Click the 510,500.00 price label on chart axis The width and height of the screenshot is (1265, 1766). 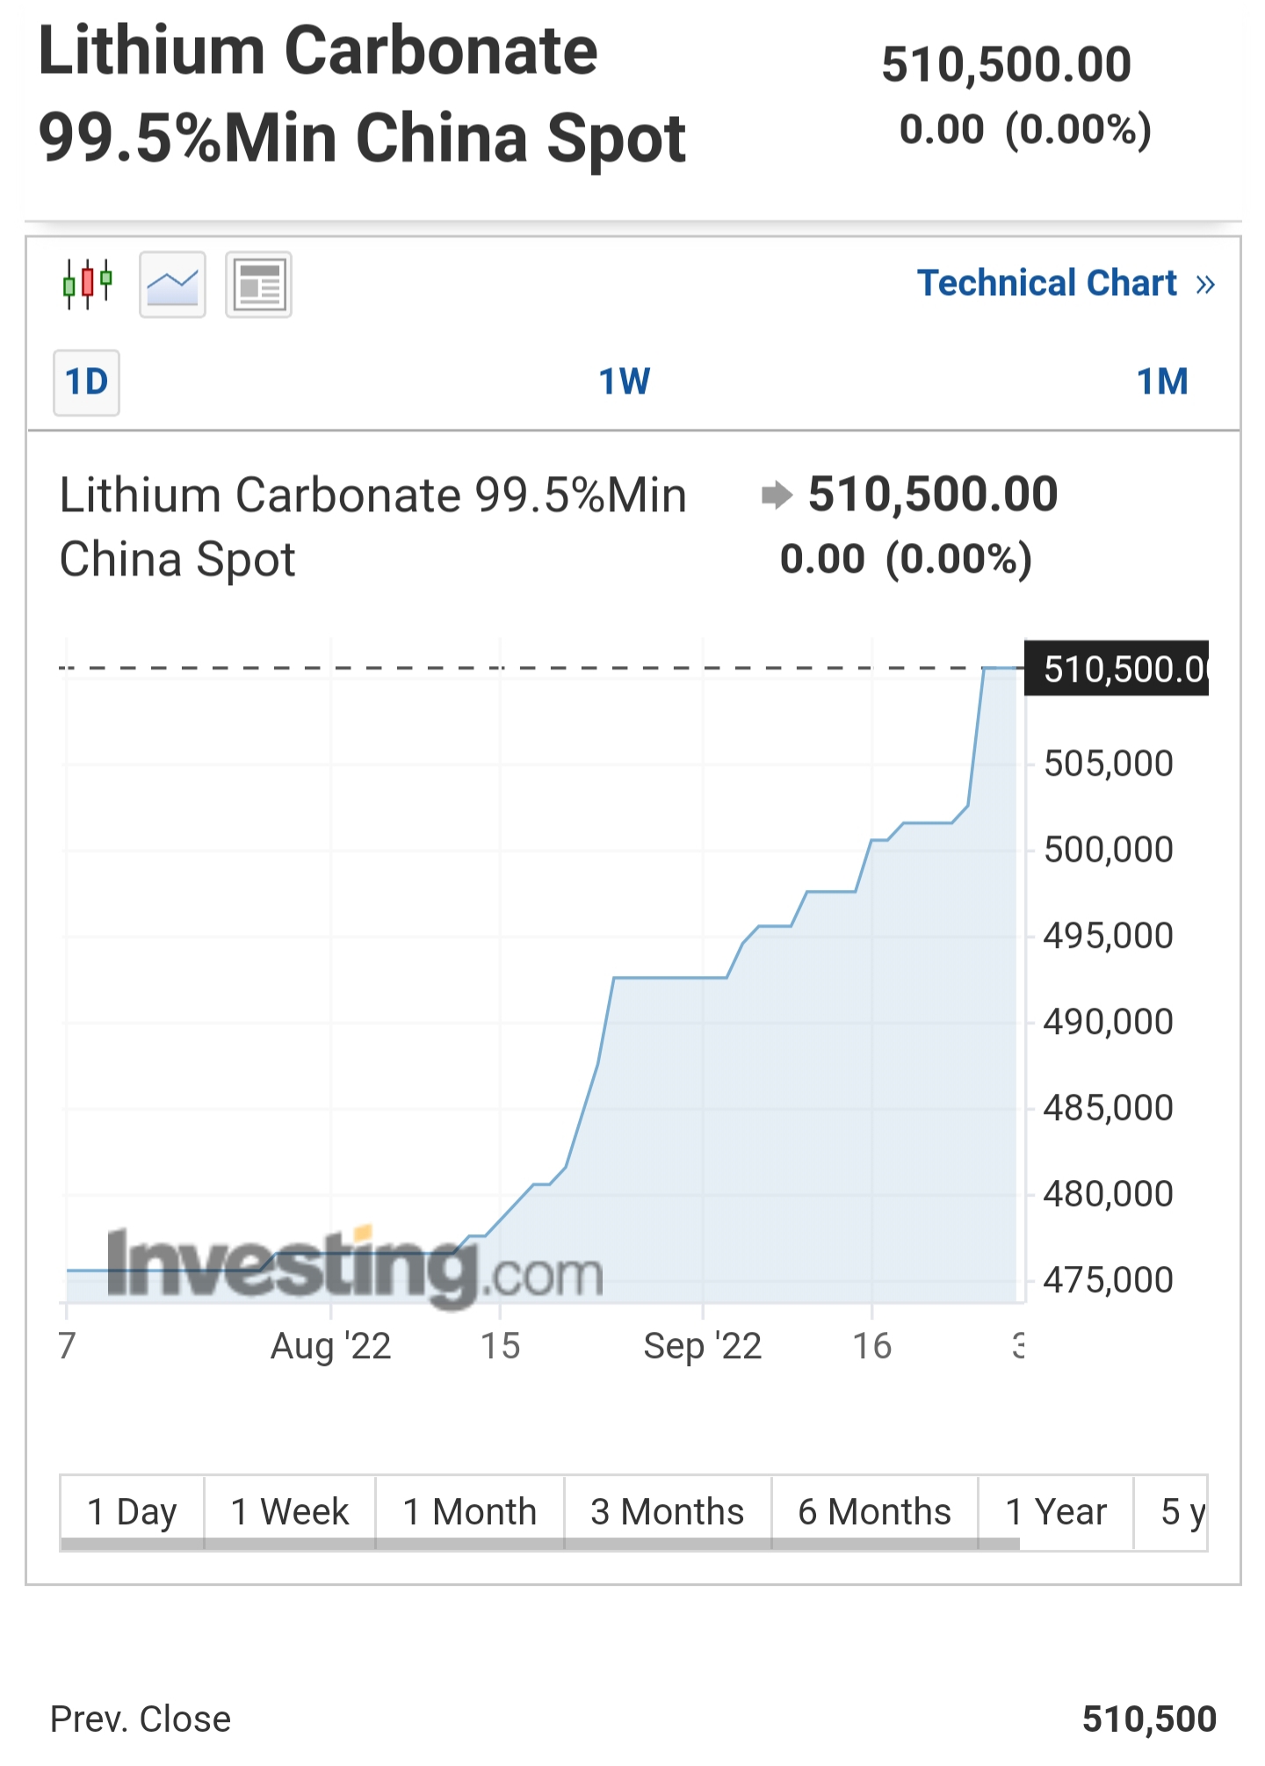click(x=1117, y=669)
